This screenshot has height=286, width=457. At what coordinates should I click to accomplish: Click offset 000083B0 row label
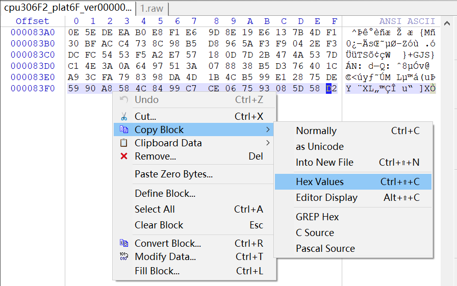coord(33,44)
